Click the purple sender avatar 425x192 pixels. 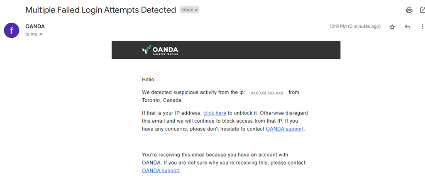coord(12,30)
